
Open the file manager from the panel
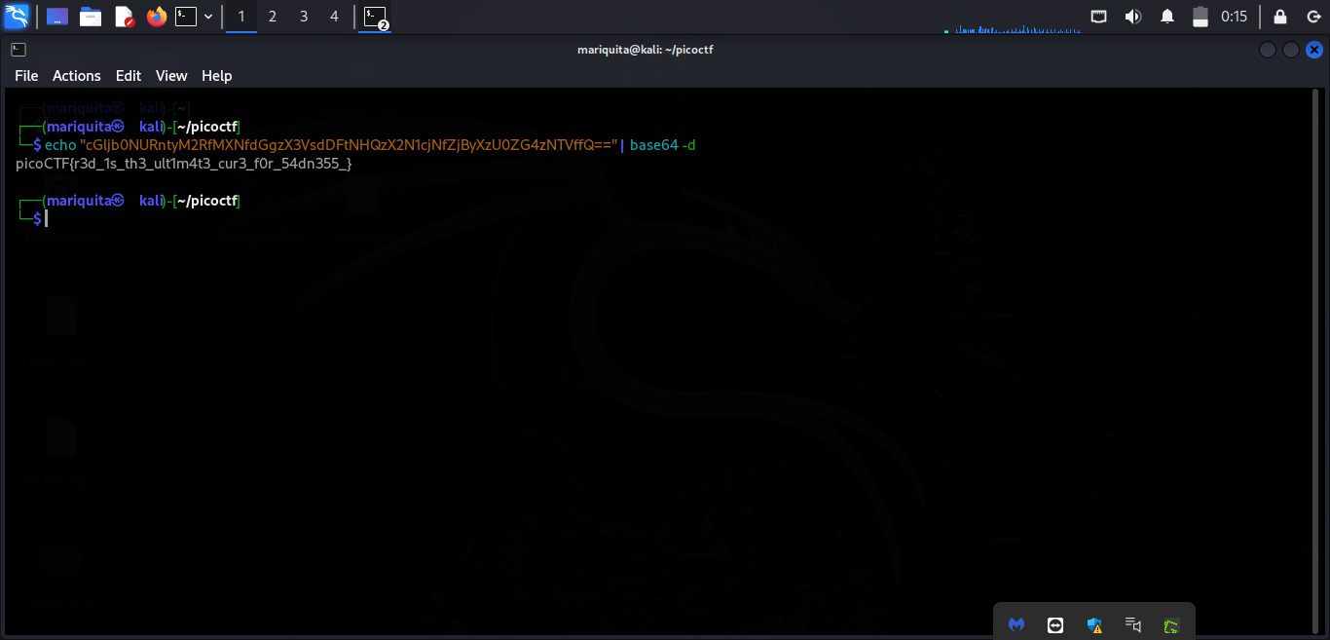[91, 17]
